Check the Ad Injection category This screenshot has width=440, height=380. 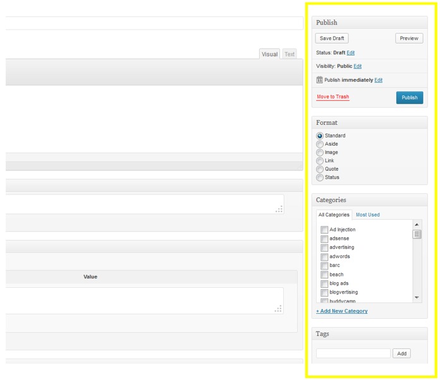(x=324, y=230)
